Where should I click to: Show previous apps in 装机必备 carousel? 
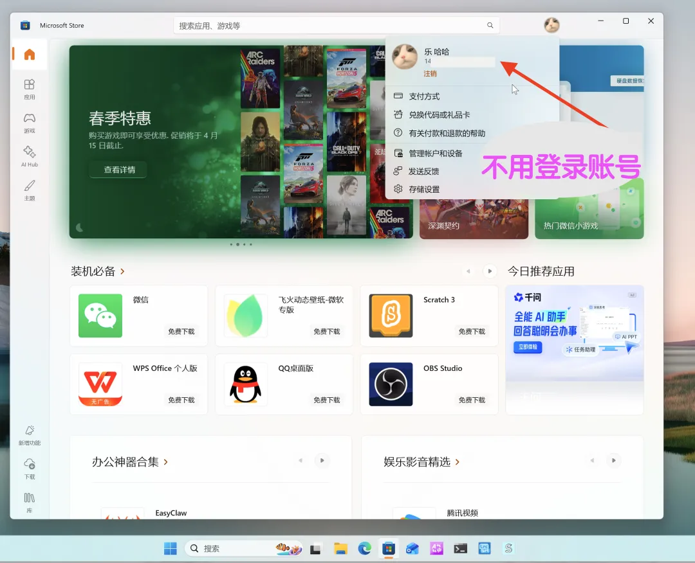click(x=468, y=271)
